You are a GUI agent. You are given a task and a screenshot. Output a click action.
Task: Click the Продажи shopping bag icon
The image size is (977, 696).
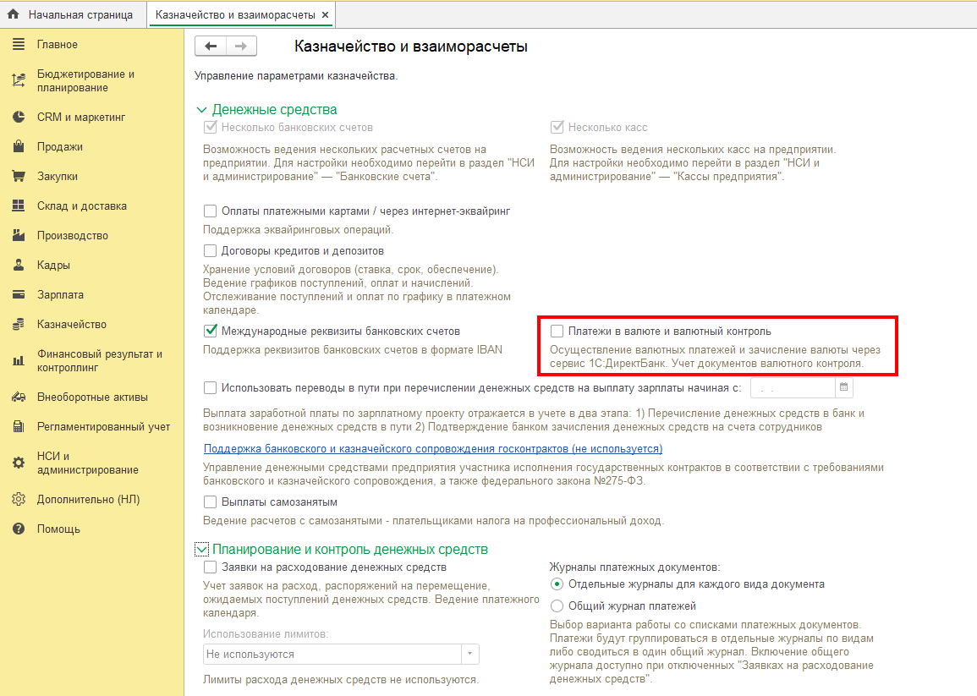(x=19, y=146)
